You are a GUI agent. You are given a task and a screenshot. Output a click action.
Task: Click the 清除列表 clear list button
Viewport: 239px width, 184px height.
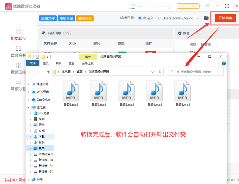[x=85, y=18]
